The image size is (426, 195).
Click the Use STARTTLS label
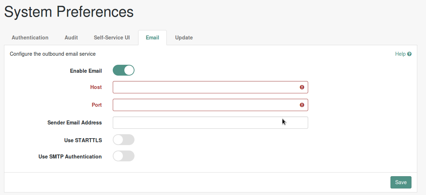point(83,140)
